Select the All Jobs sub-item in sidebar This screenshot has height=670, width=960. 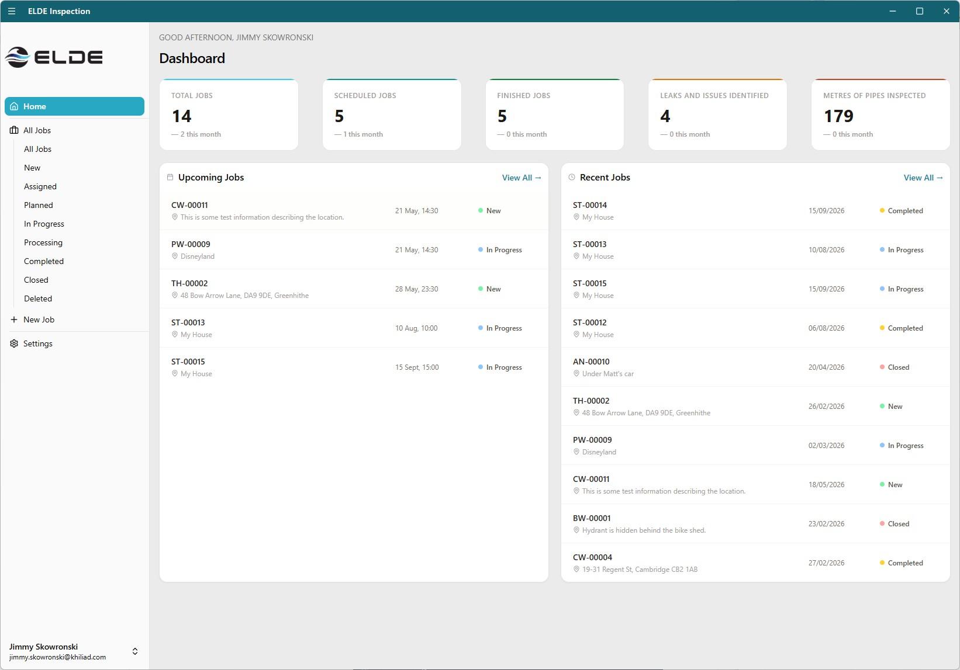click(x=37, y=149)
